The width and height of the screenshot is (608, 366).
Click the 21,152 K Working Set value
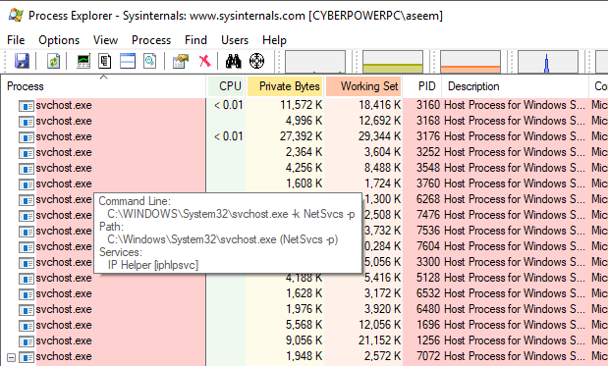coord(379,340)
